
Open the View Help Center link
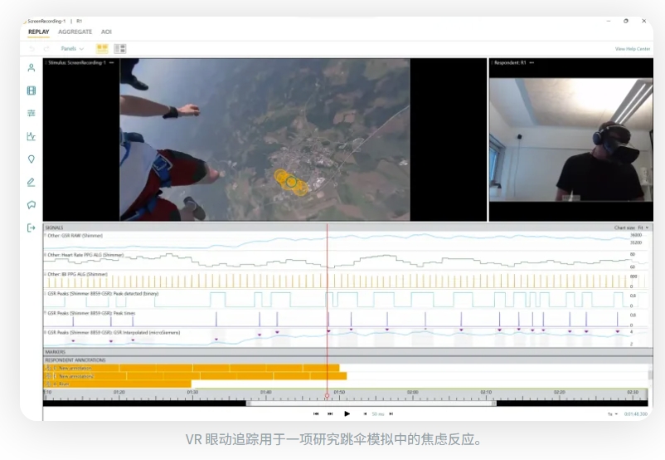tap(632, 49)
